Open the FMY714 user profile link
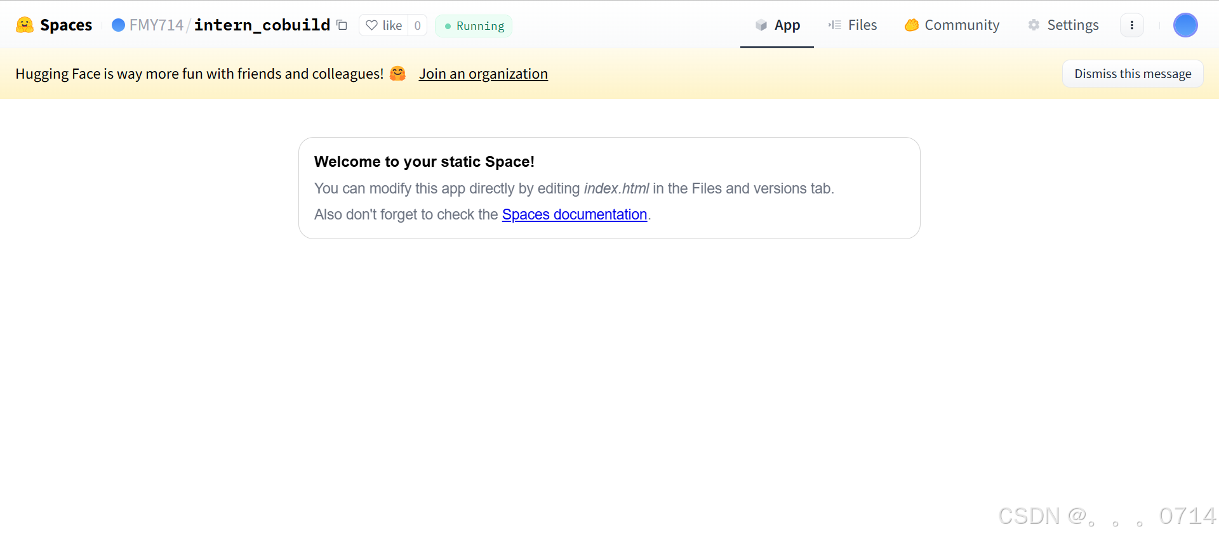This screenshot has width=1219, height=536. [x=156, y=25]
